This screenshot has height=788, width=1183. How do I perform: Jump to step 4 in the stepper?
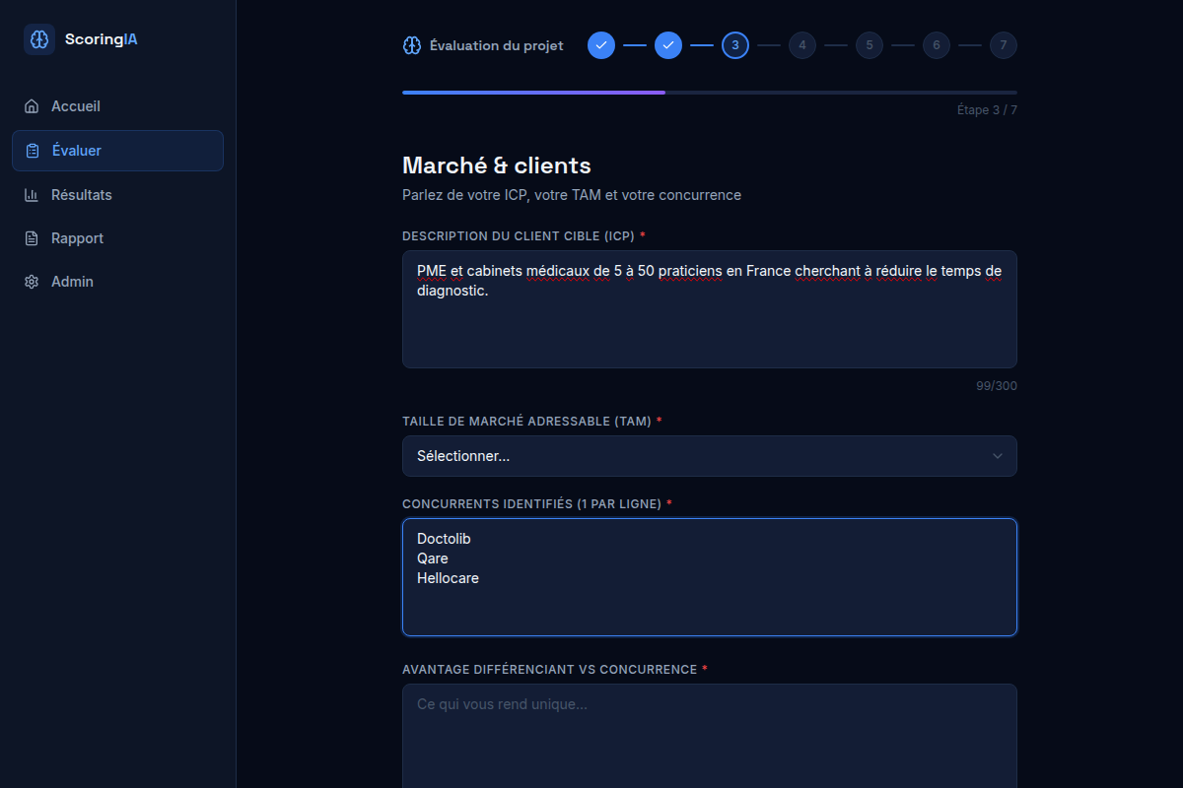(802, 45)
